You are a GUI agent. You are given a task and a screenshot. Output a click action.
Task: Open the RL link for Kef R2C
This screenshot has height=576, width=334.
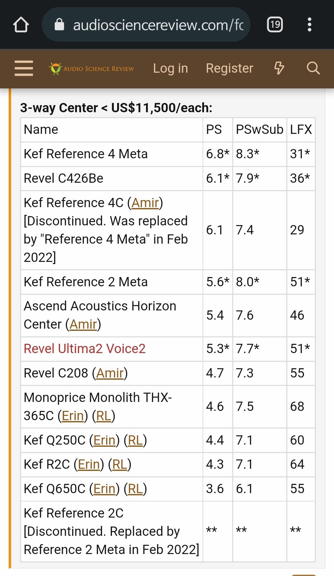pyautogui.click(x=120, y=464)
